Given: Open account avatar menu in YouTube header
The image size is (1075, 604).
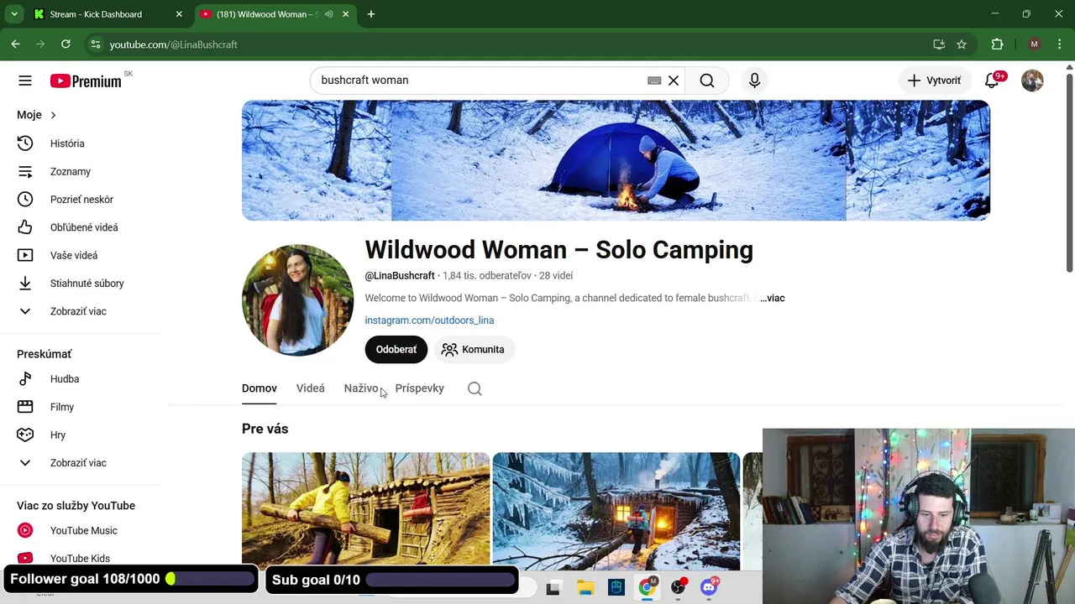Looking at the screenshot, I should [1032, 81].
